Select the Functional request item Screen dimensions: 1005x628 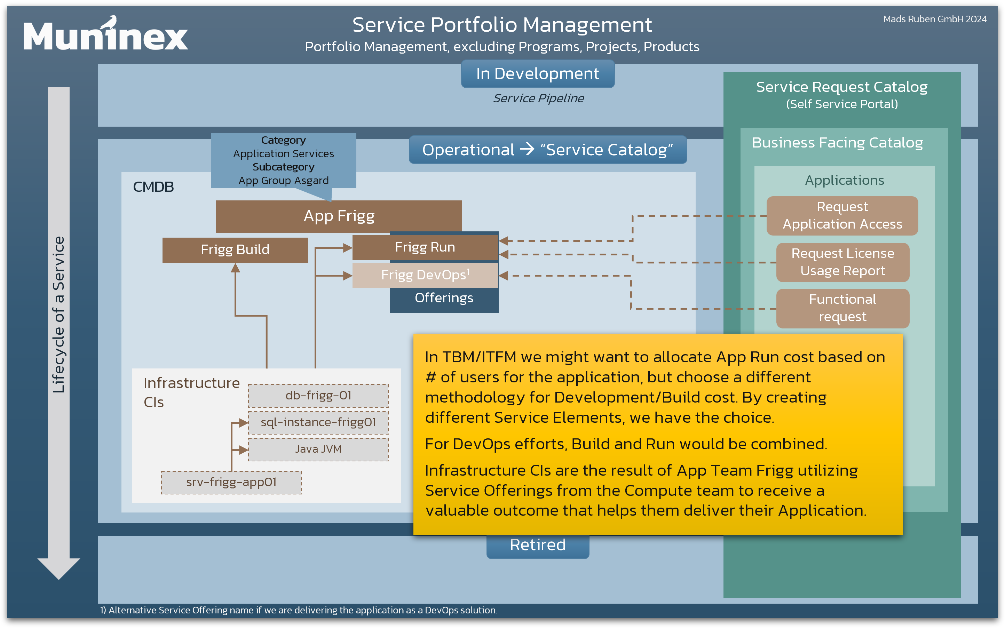842,308
